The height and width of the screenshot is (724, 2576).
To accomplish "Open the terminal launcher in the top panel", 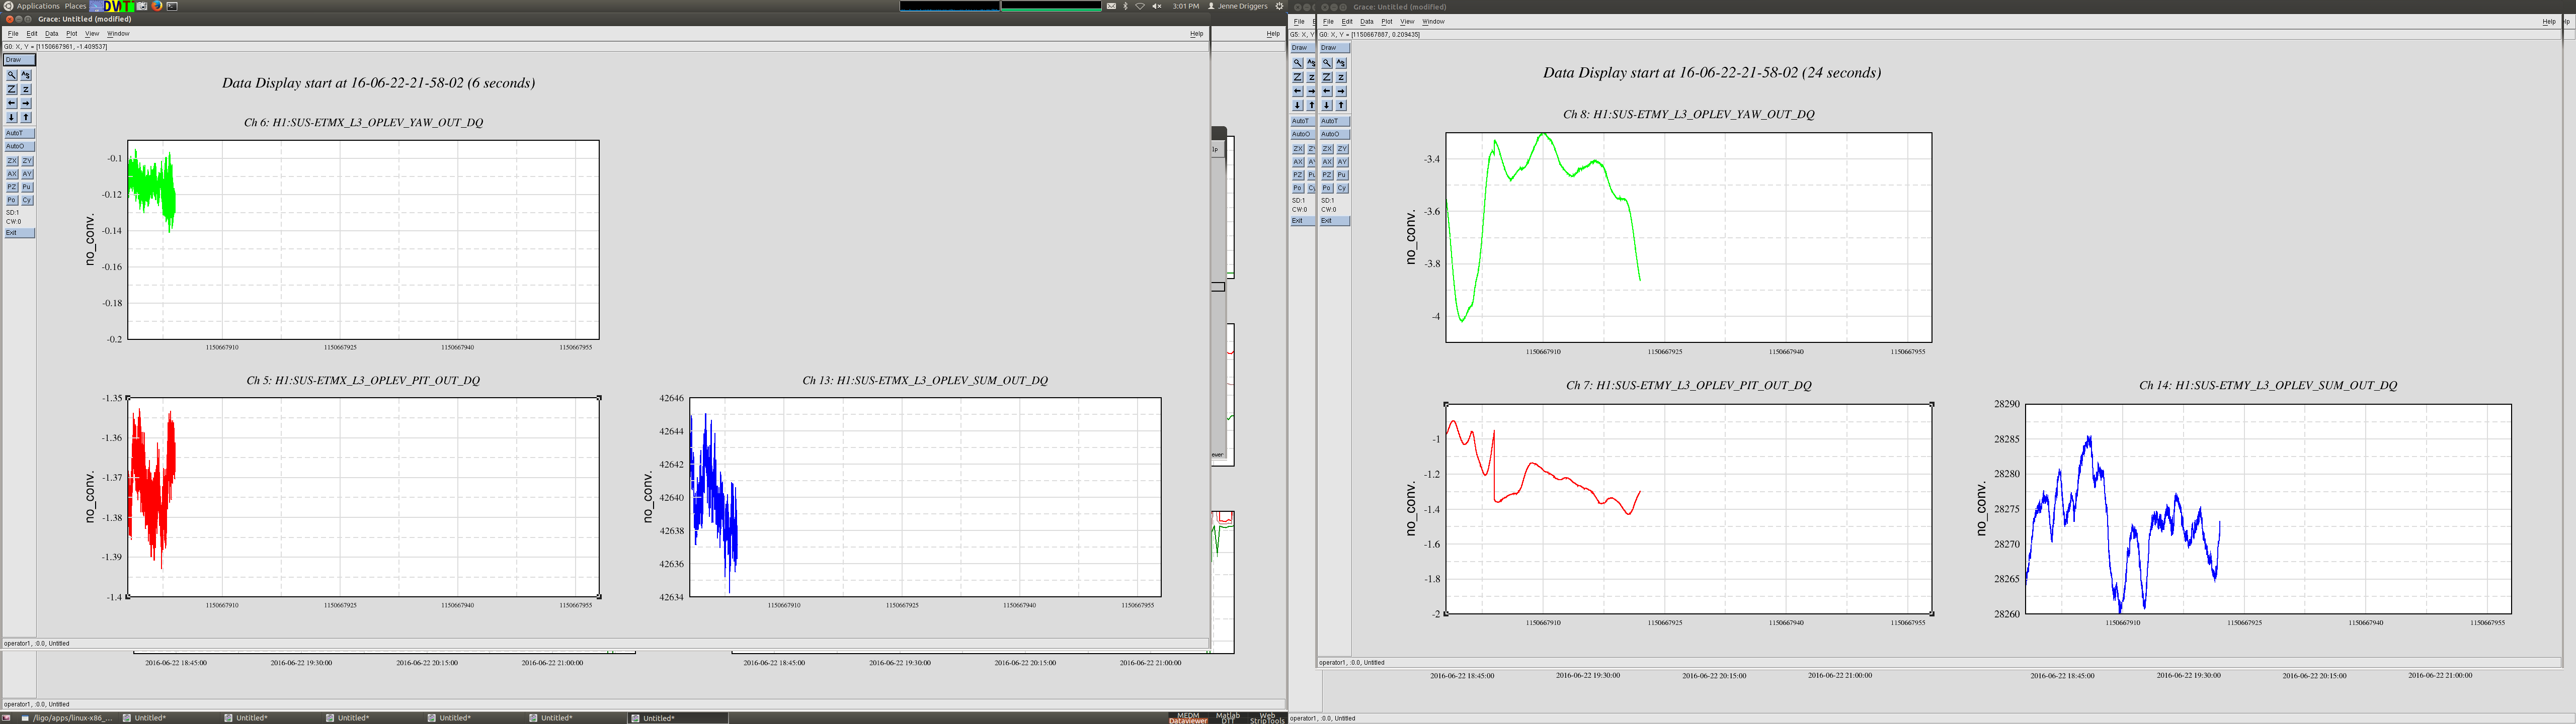I will click(172, 6).
